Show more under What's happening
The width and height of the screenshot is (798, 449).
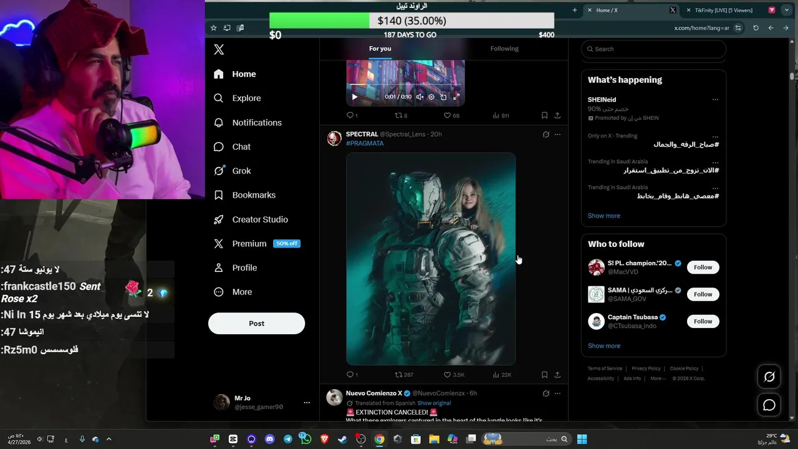604,216
